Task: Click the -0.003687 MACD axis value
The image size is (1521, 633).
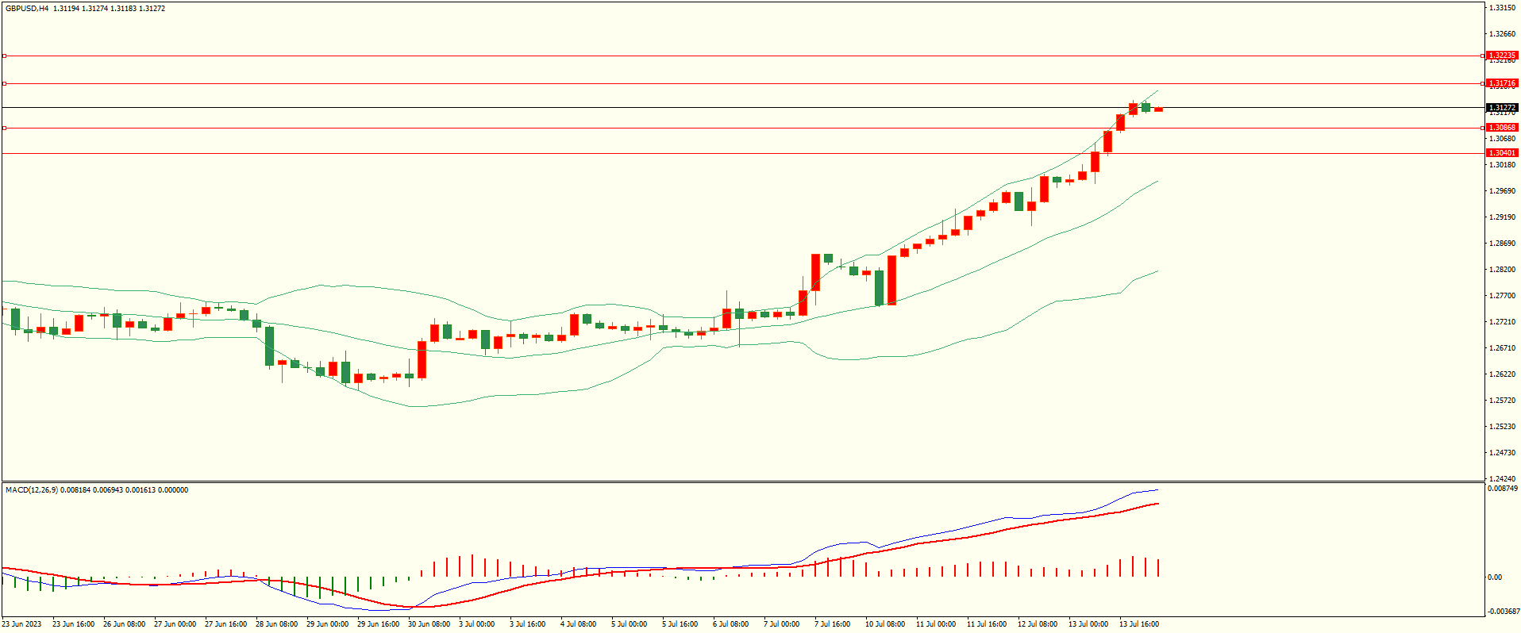Action: pos(1503,612)
